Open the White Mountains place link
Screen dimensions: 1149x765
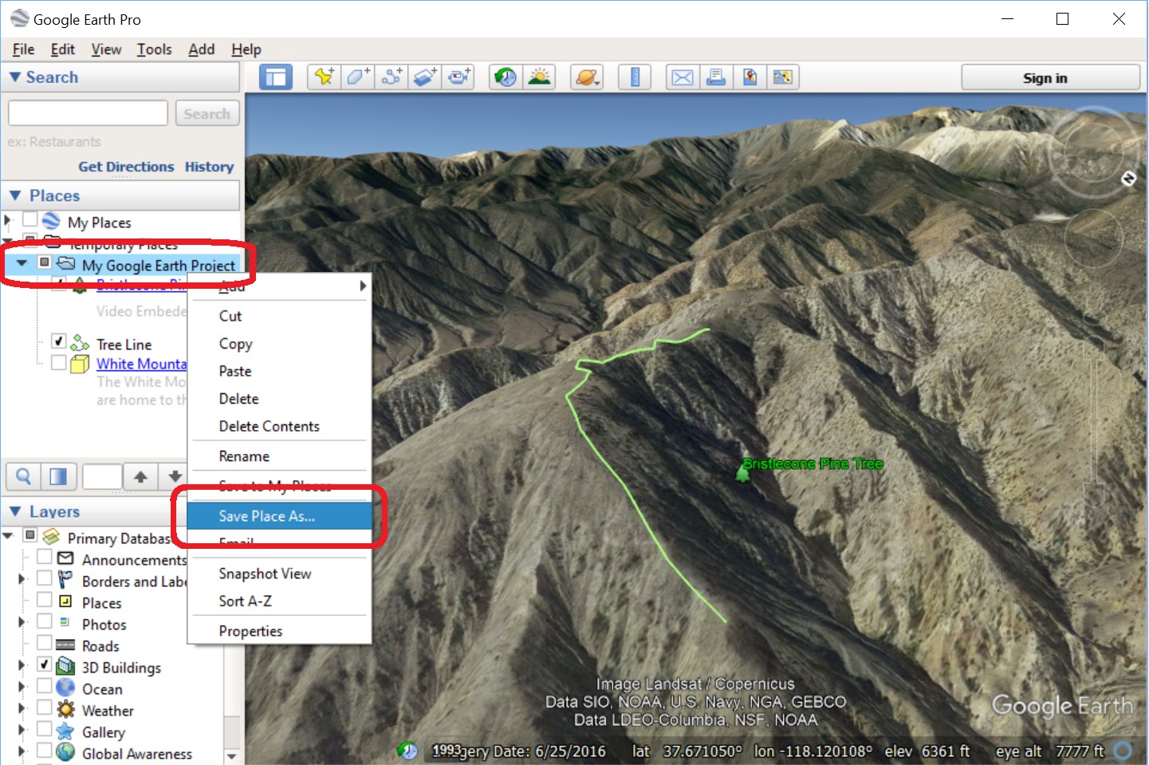tap(141, 364)
